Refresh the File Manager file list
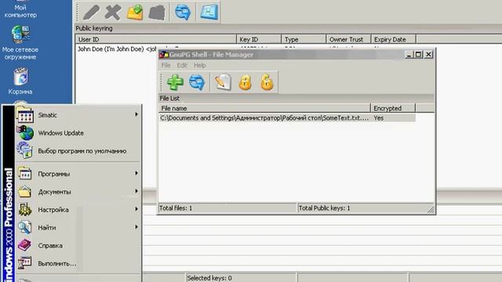 197,82
